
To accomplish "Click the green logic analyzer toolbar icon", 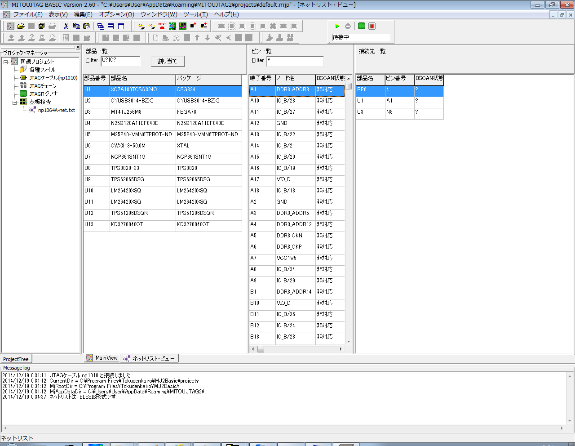I will coord(362,26).
